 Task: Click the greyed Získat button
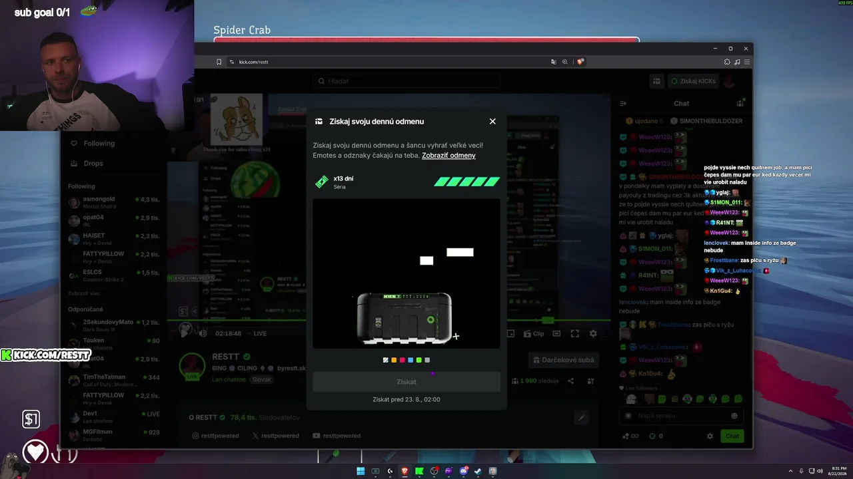coord(407,382)
